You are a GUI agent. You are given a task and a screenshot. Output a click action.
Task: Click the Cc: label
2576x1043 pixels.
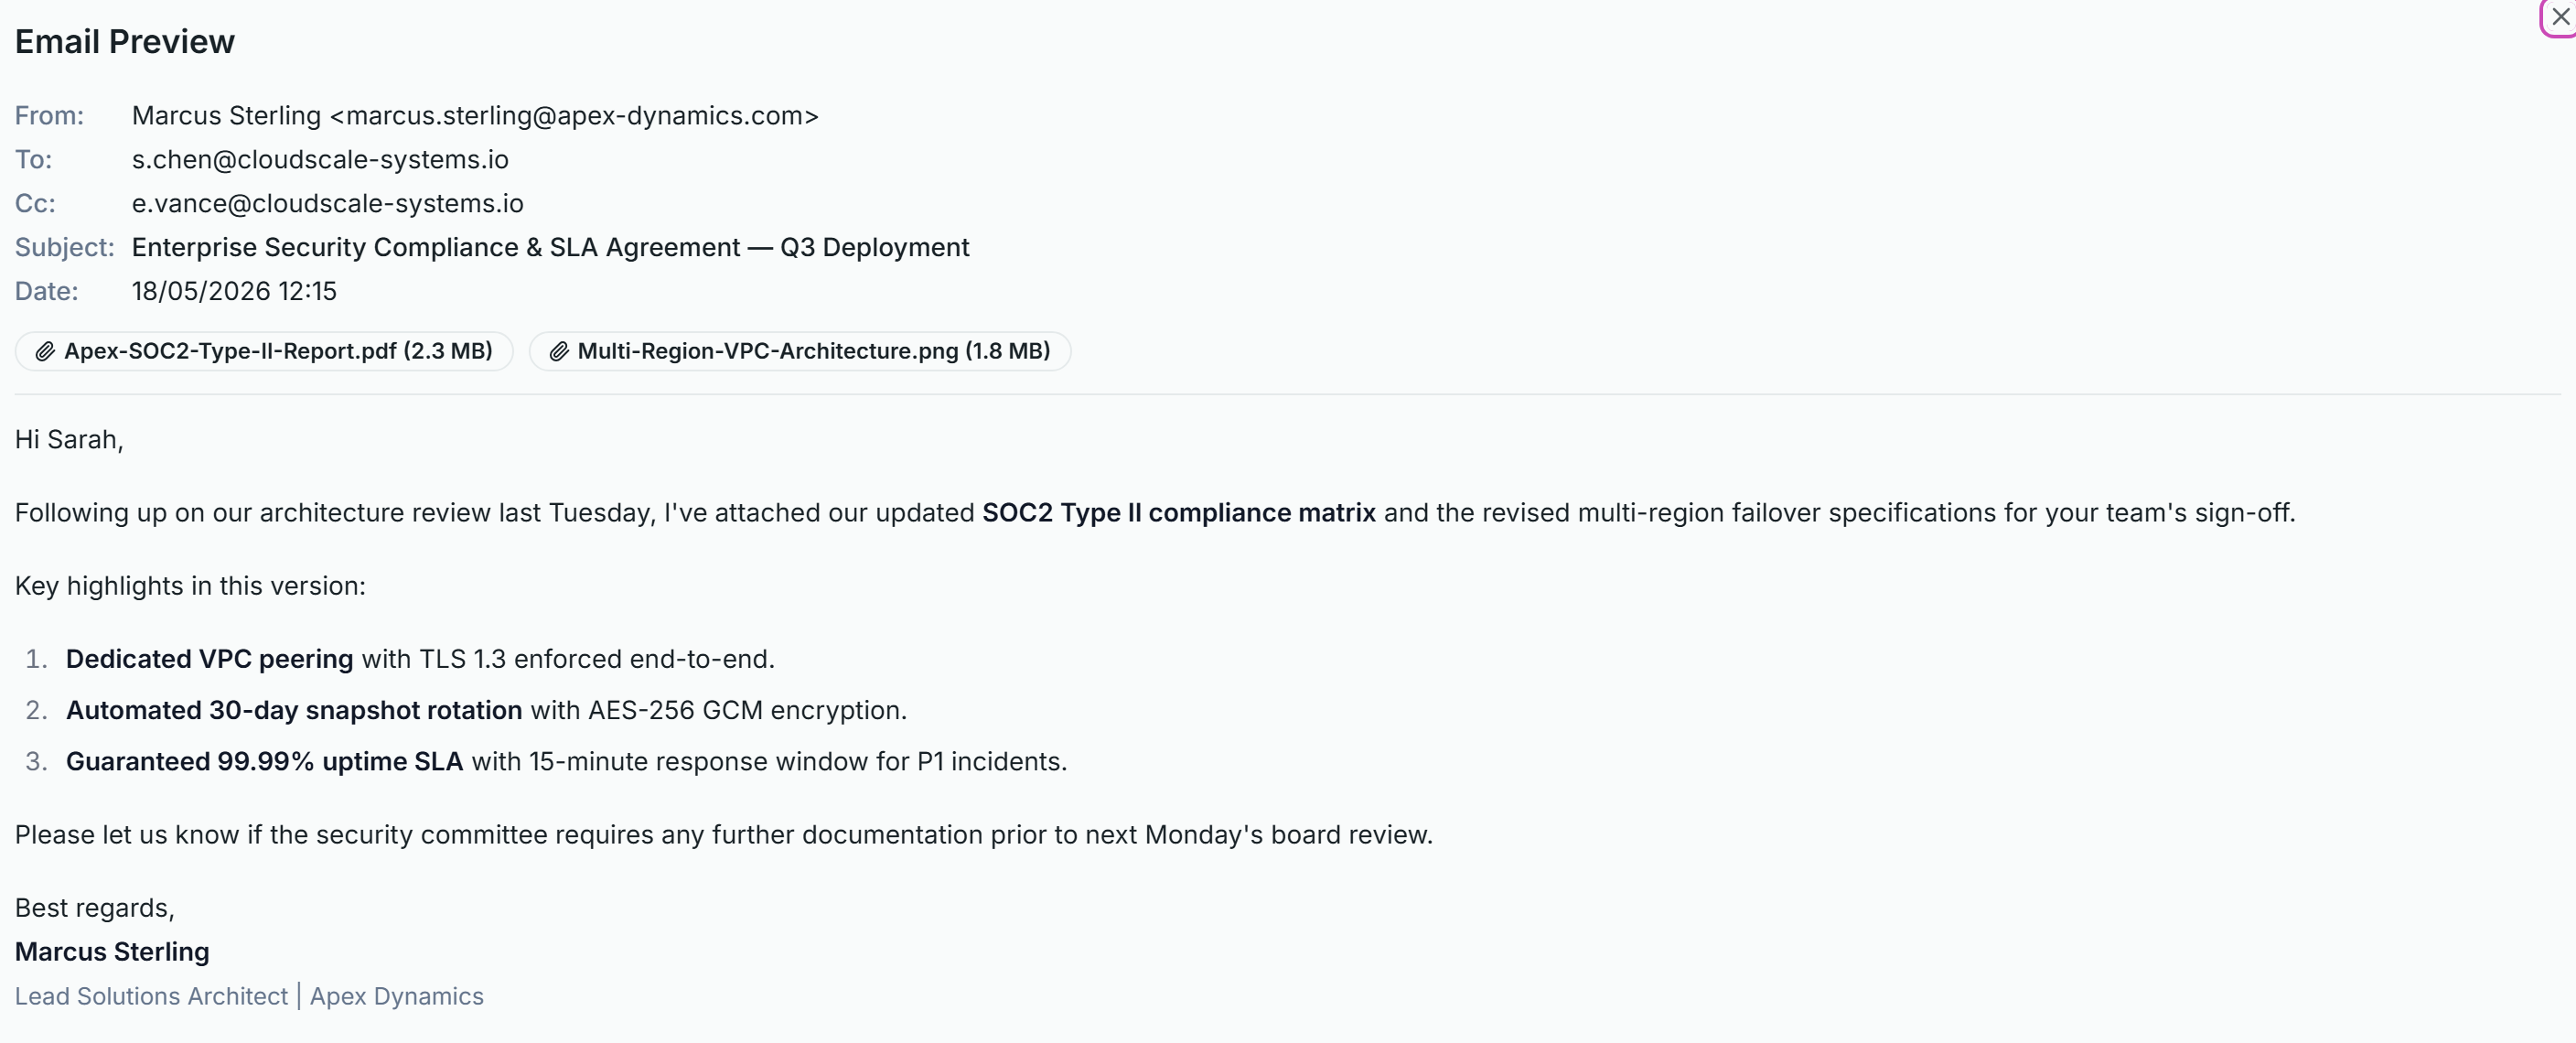click(x=35, y=204)
